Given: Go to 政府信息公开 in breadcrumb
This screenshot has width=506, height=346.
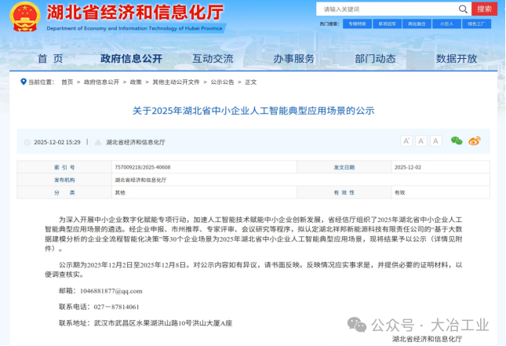Looking at the screenshot, I should point(102,82).
